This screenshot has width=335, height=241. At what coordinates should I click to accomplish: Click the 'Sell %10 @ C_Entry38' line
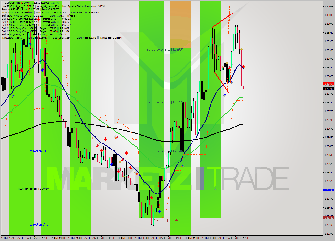[36, 19]
